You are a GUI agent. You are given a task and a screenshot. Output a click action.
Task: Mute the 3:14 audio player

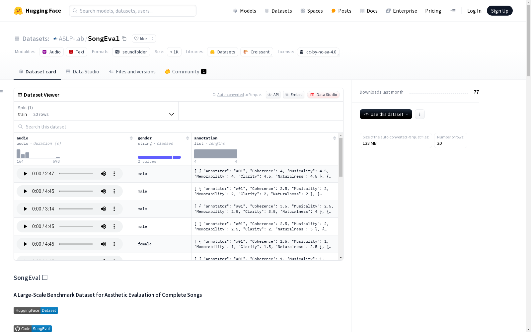coord(104,209)
